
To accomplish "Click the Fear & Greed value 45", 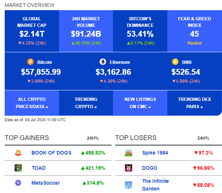I will click(x=194, y=34).
